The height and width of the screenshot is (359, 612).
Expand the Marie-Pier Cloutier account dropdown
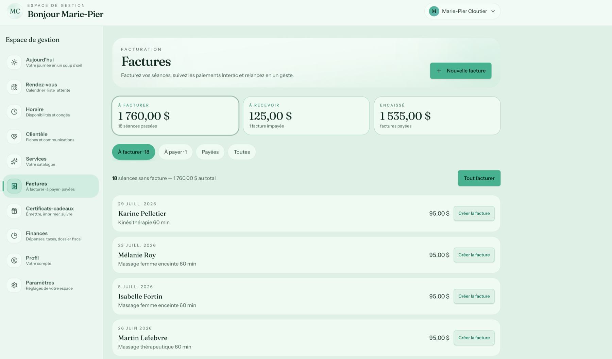(462, 11)
